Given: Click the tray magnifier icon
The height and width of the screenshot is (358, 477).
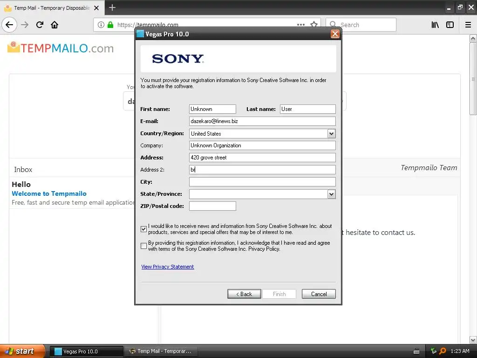Looking at the screenshot, I should click(443, 351).
